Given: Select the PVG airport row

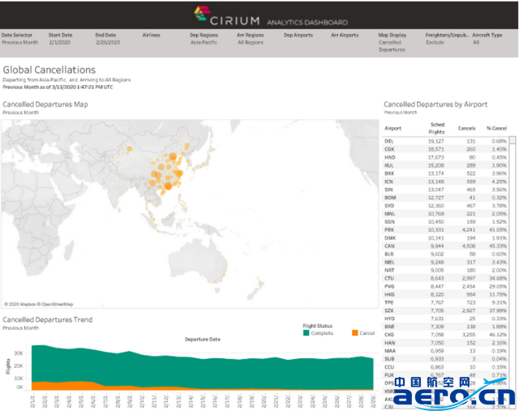Looking at the screenshot, I should click(445, 286).
